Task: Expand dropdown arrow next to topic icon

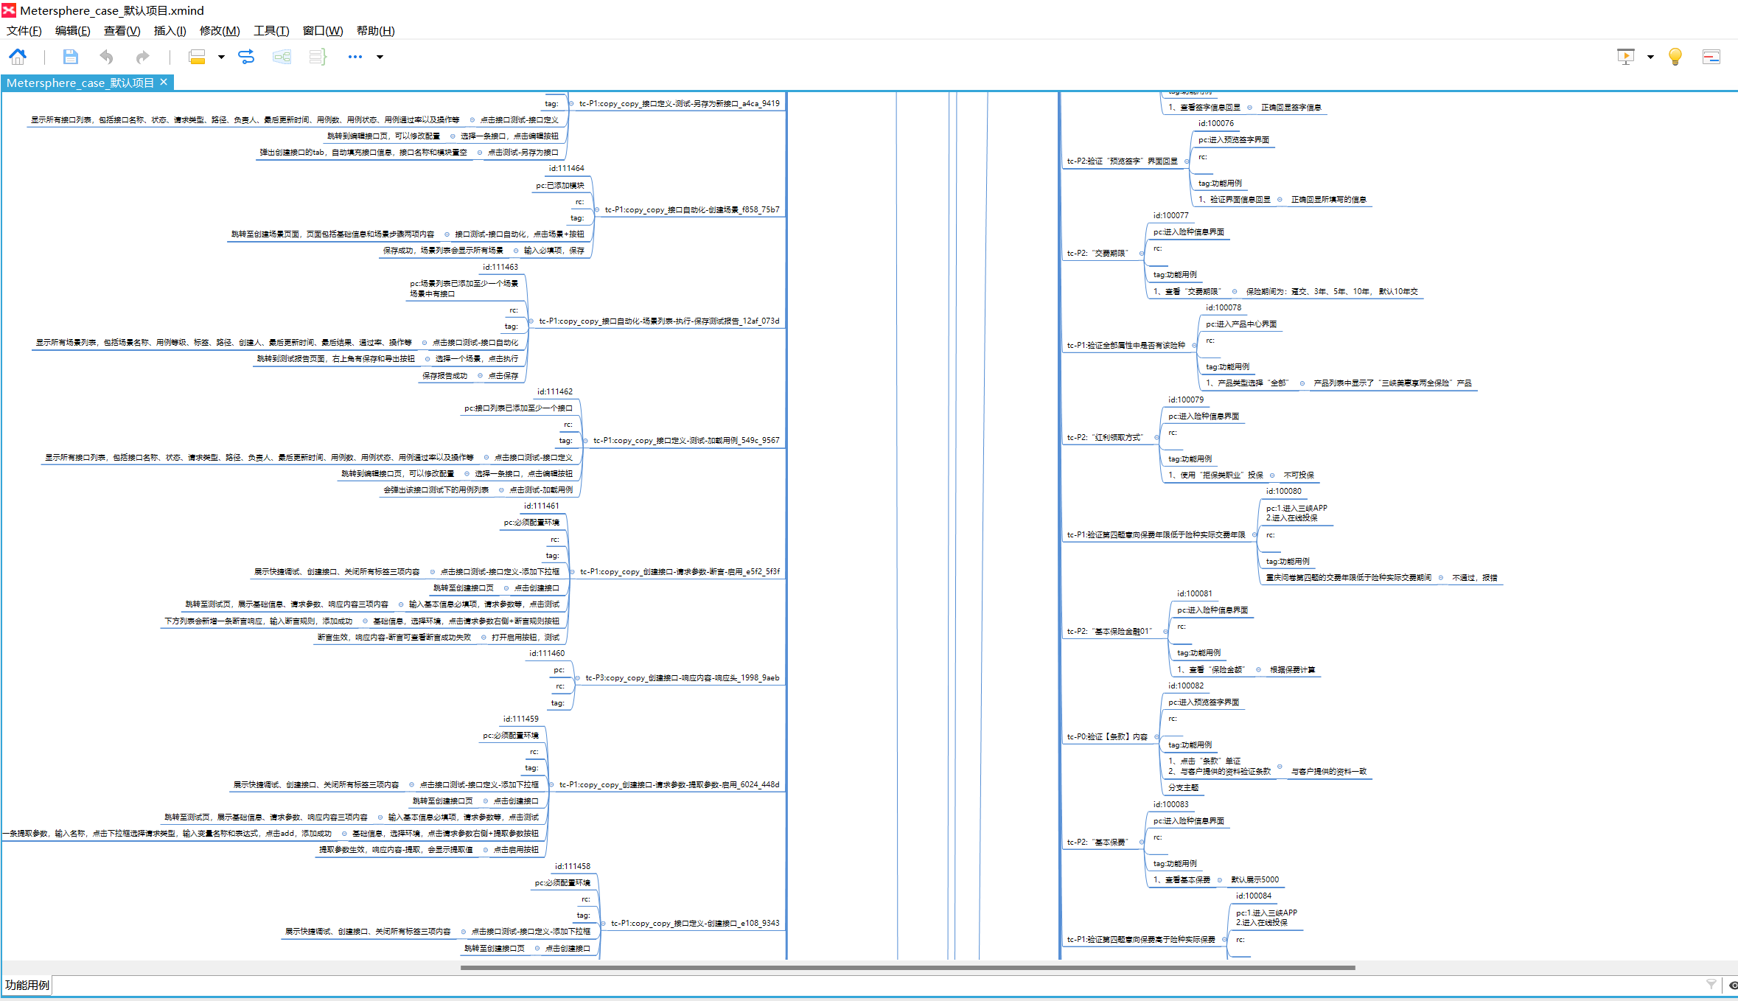Action: [221, 57]
